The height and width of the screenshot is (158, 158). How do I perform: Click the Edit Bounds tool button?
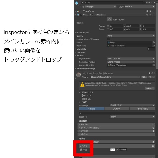tap(110, 19)
